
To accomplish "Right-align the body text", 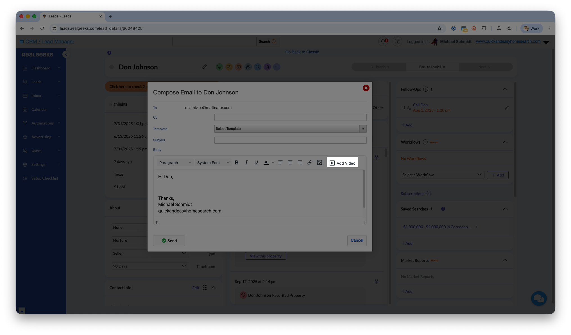I will 300,162.
